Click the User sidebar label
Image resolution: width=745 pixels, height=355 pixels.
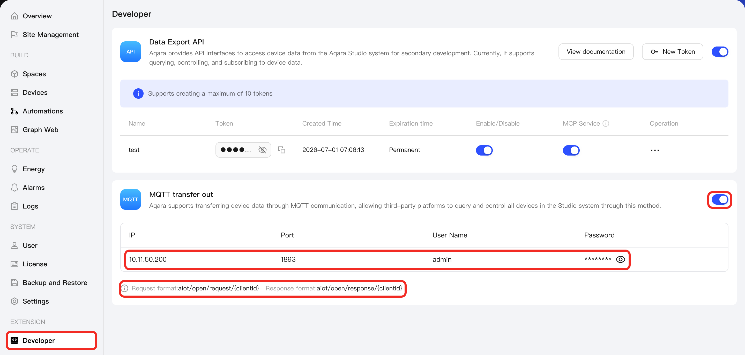[30, 245]
